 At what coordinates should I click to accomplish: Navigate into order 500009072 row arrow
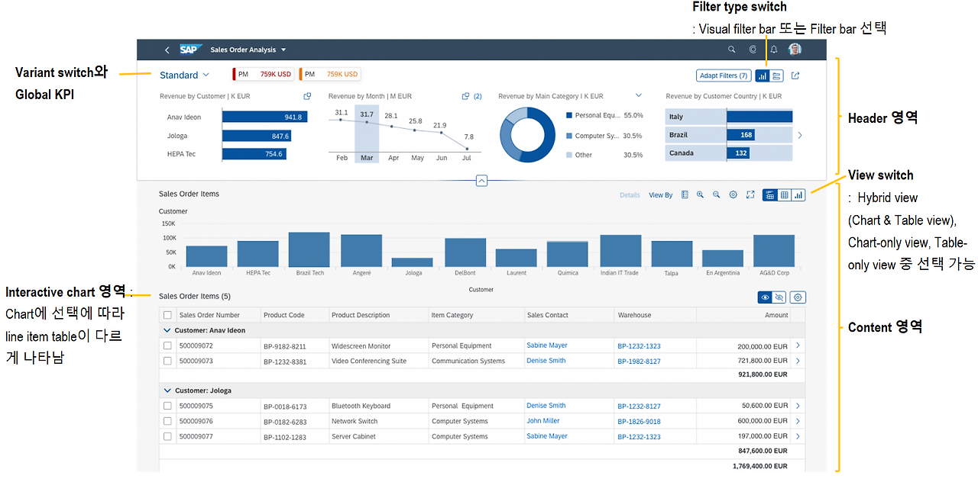tap(798, 345)
